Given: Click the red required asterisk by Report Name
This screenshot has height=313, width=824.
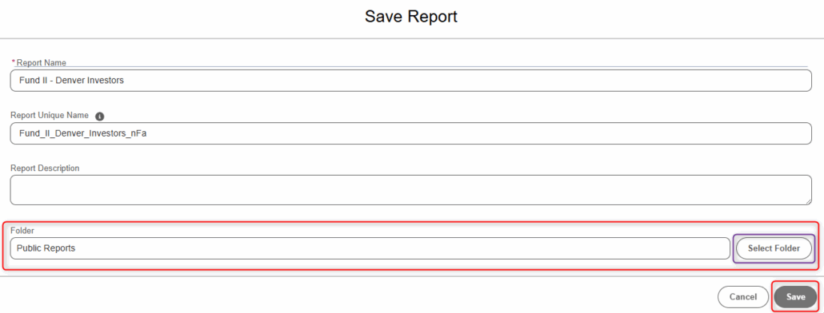Looking at the screenshot, I should (13, 62).
